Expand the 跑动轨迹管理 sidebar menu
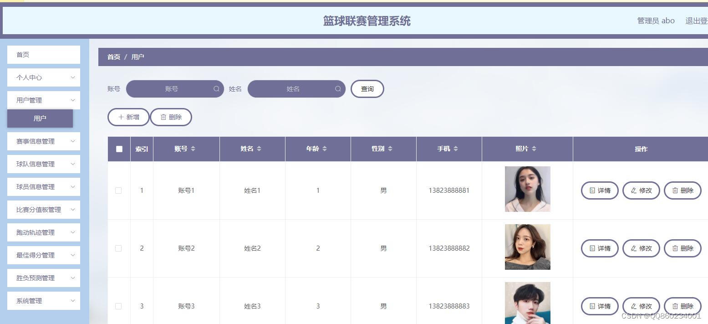 (x=44, y=232)
